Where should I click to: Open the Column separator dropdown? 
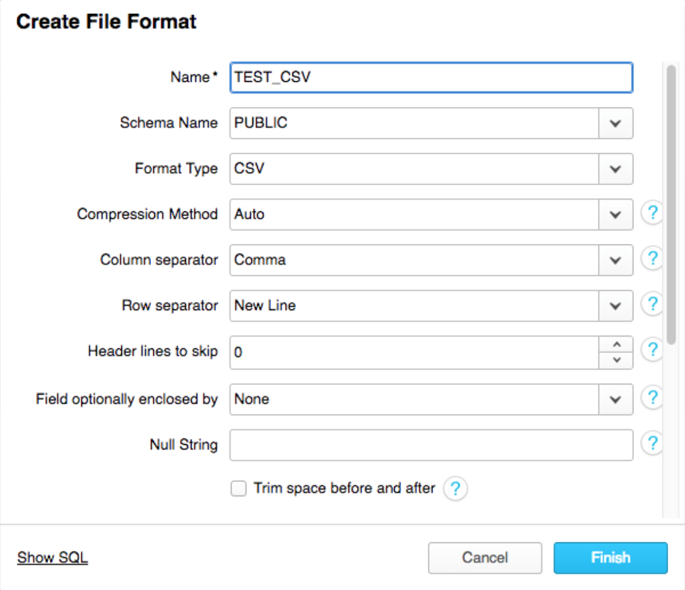pos(615,260)
